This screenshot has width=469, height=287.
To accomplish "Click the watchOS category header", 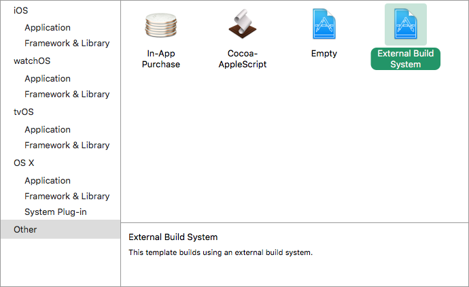I will pos(32,61).
